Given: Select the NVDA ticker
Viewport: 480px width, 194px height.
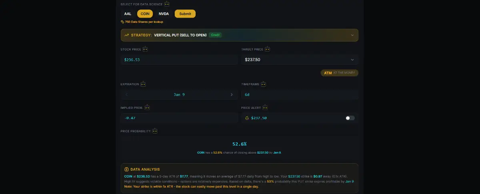Looking at the screenshot, I should [164, 14].
